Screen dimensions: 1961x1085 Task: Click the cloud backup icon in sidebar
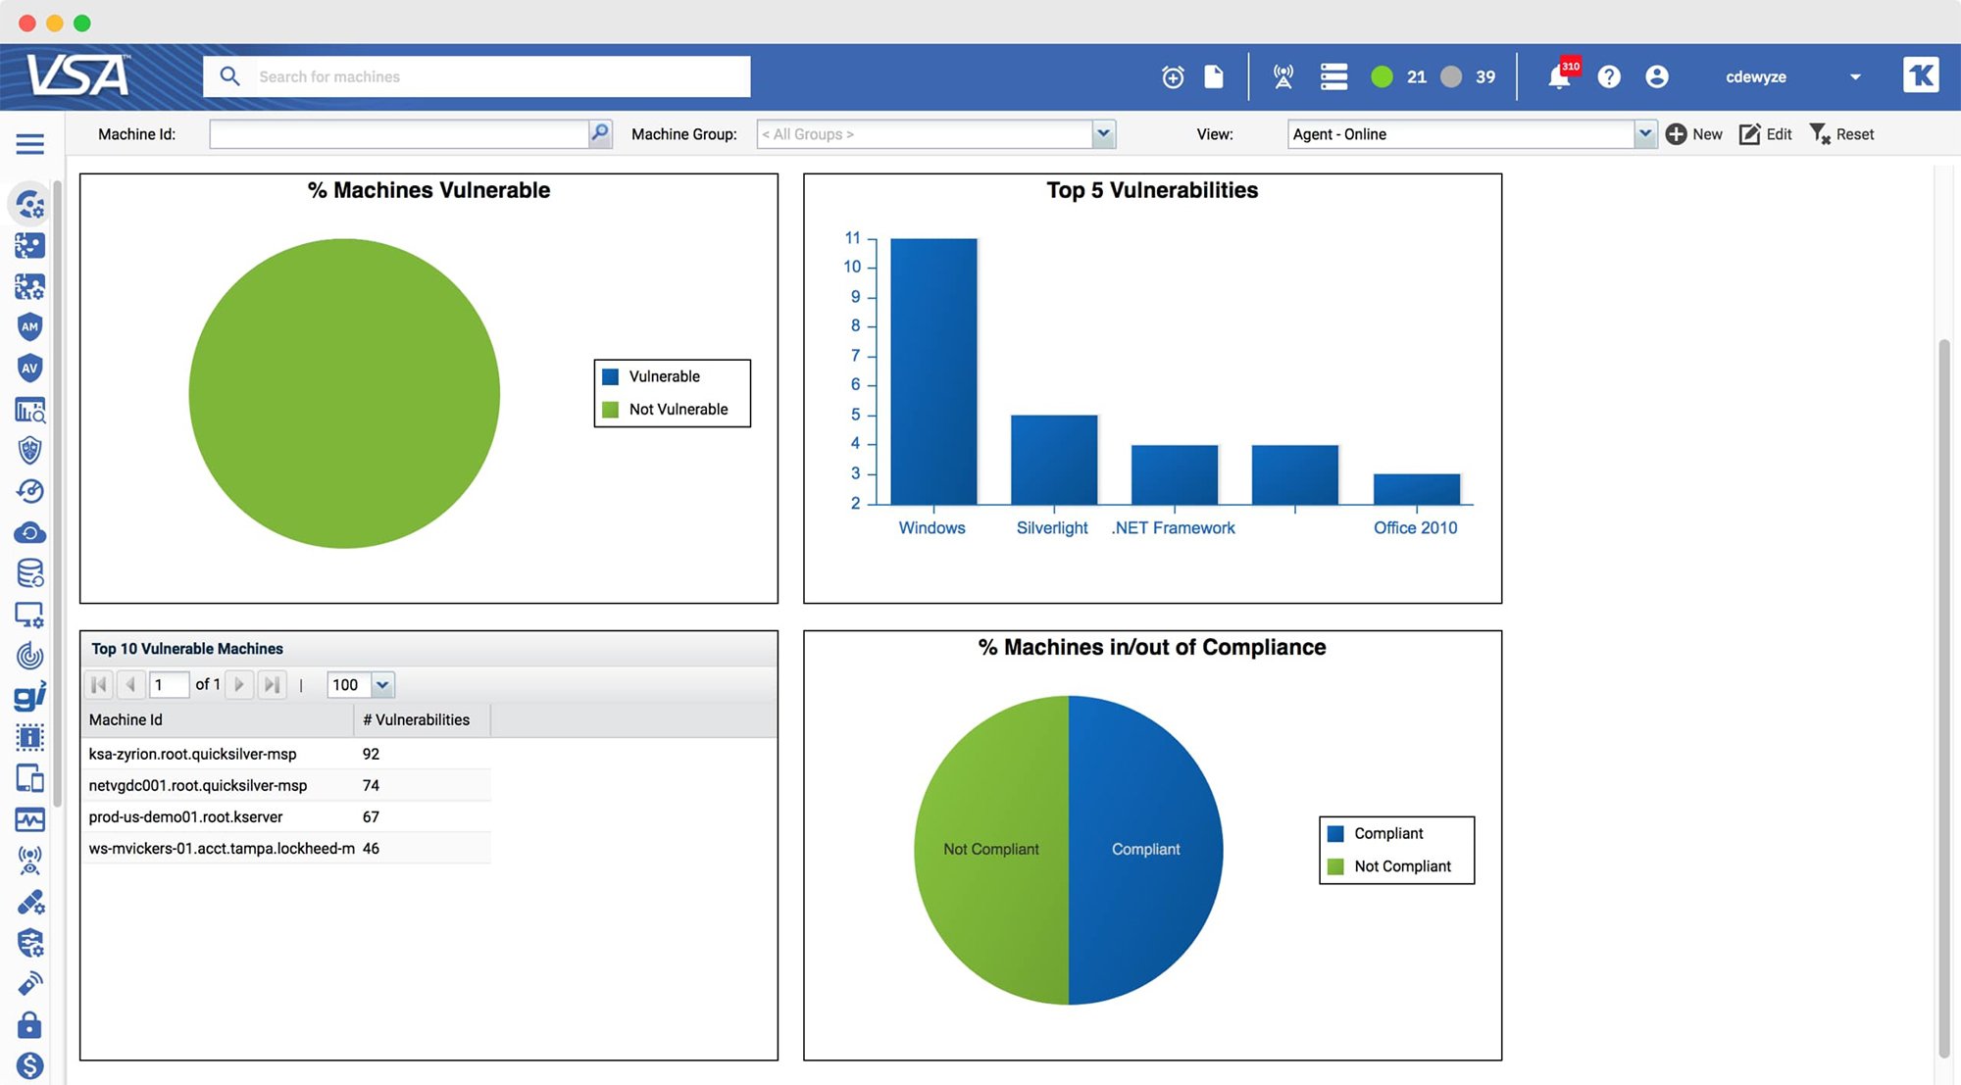pyautogui.click(x=29, y=532)
